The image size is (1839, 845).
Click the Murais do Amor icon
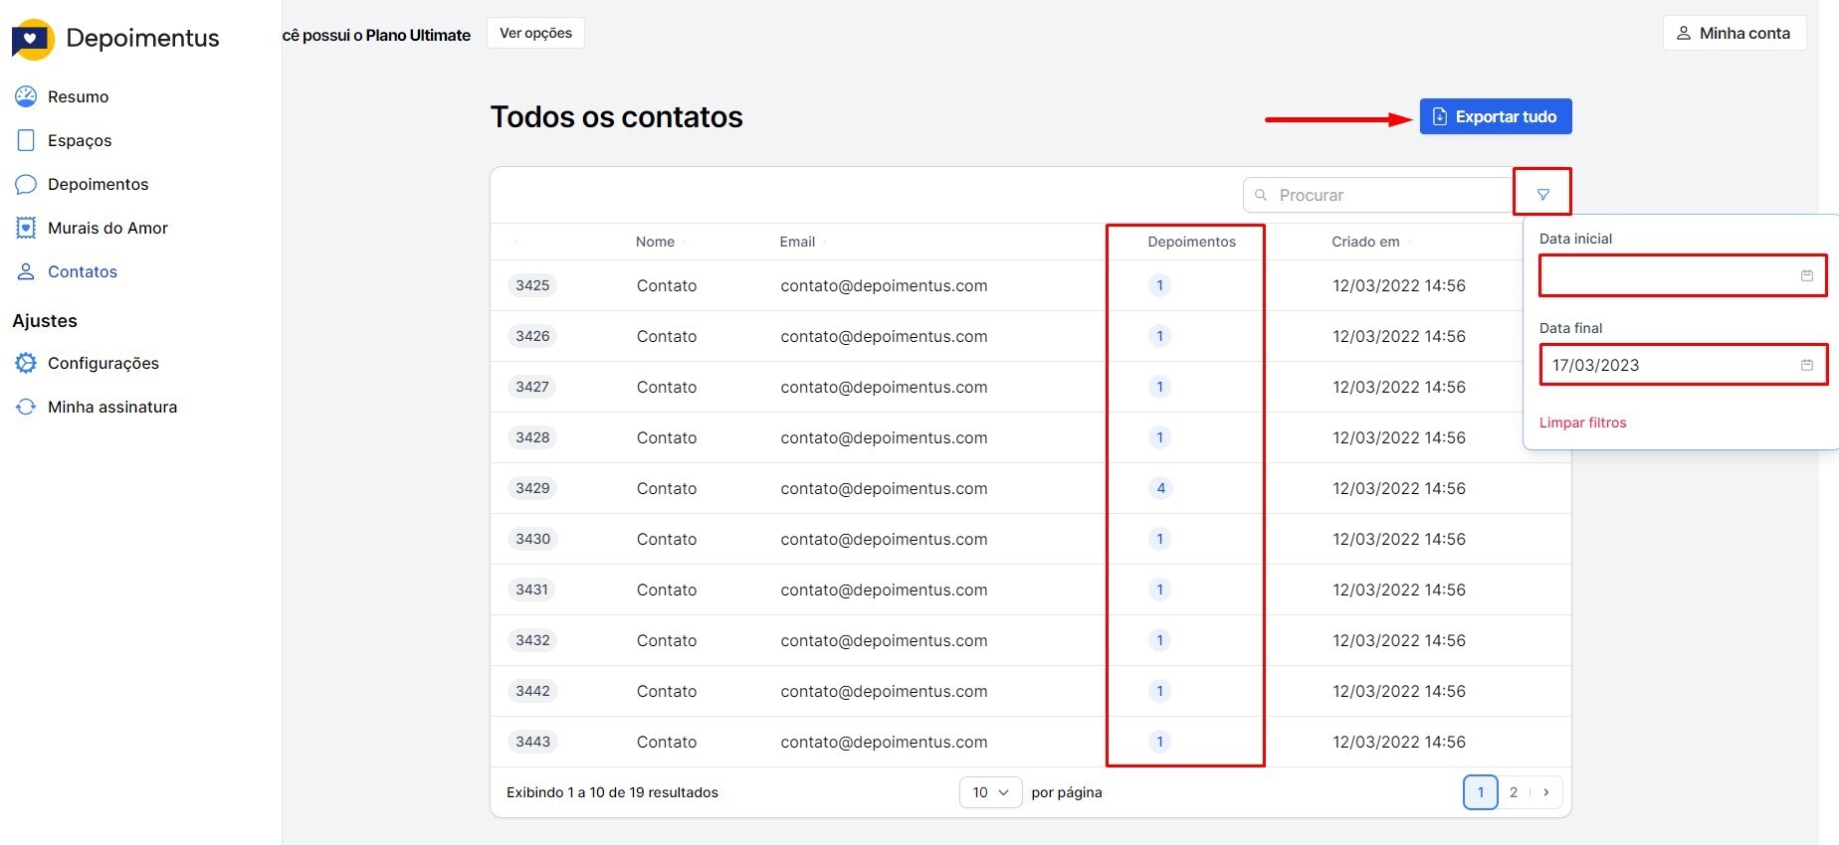tap(26, 228)
